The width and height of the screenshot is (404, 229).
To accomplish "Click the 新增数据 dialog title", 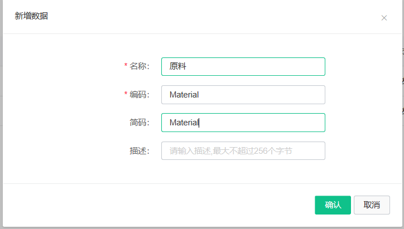I will pyautogui.click(x=31, y=16).
